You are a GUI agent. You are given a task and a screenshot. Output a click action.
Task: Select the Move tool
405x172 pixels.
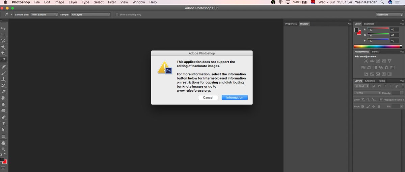tap(3, 28)
